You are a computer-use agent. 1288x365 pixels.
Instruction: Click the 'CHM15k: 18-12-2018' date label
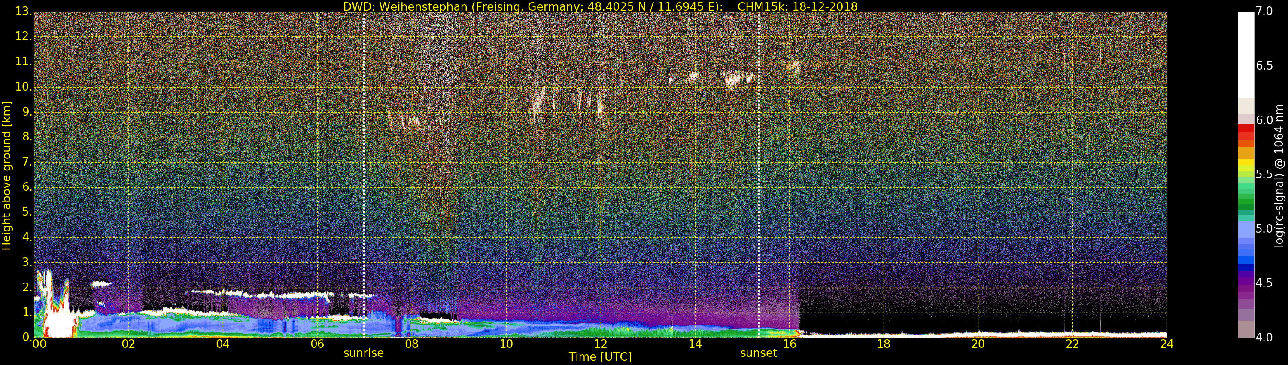tap(797, 6)
